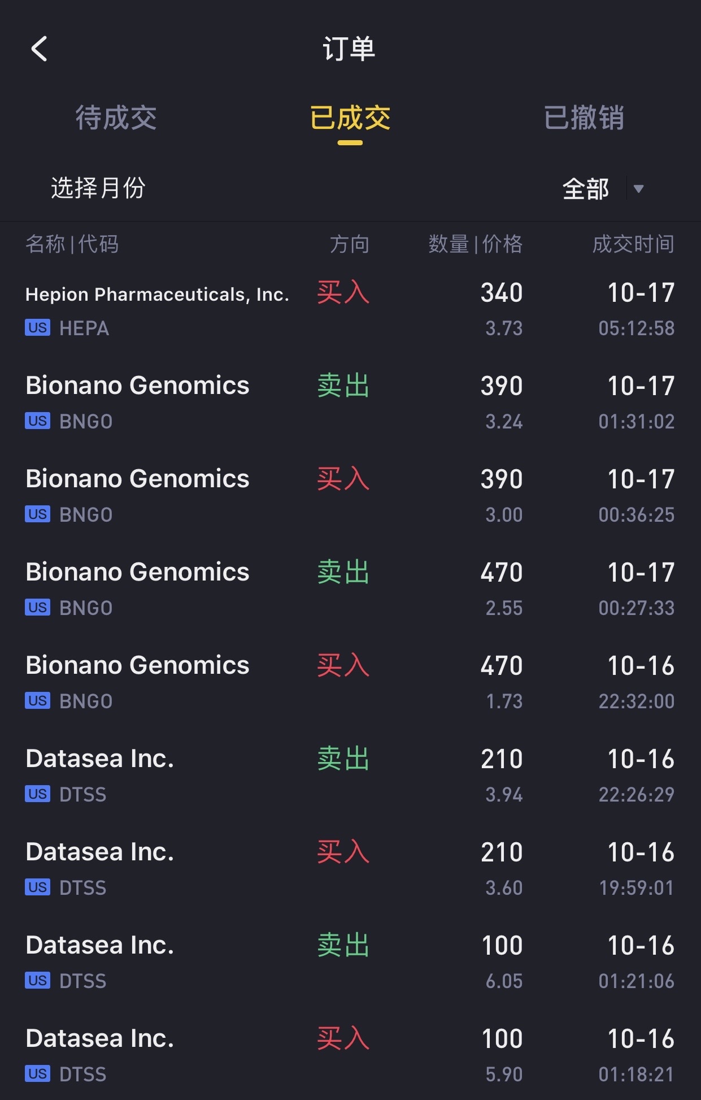Tap the US badge beside HEPA
The width and height of the screenshot is (701, 1100).
tap(37, 328)
